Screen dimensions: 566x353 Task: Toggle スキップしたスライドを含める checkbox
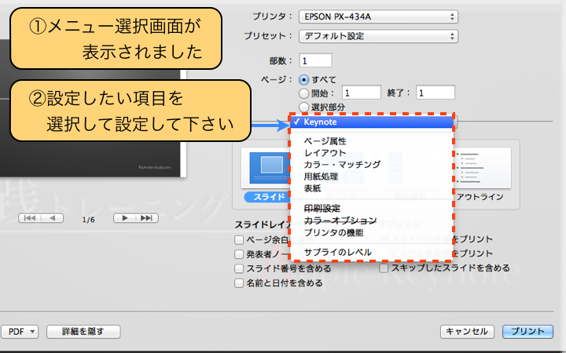385,268
